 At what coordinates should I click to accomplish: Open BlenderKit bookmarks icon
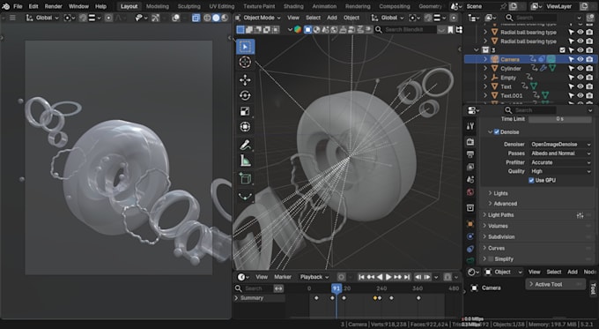click(x=450, y=29)
